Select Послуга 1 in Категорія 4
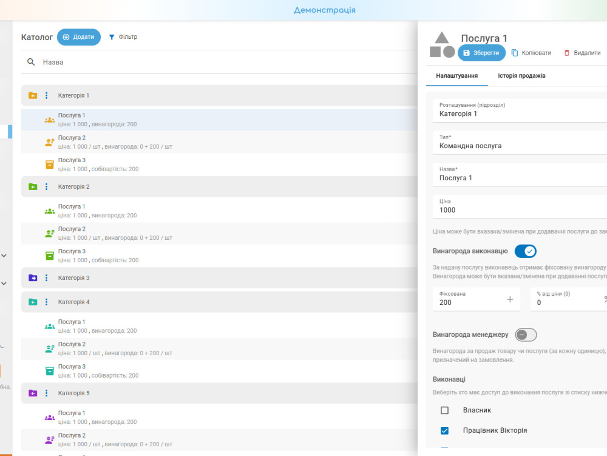607x456 pixels. pos(219,326)
